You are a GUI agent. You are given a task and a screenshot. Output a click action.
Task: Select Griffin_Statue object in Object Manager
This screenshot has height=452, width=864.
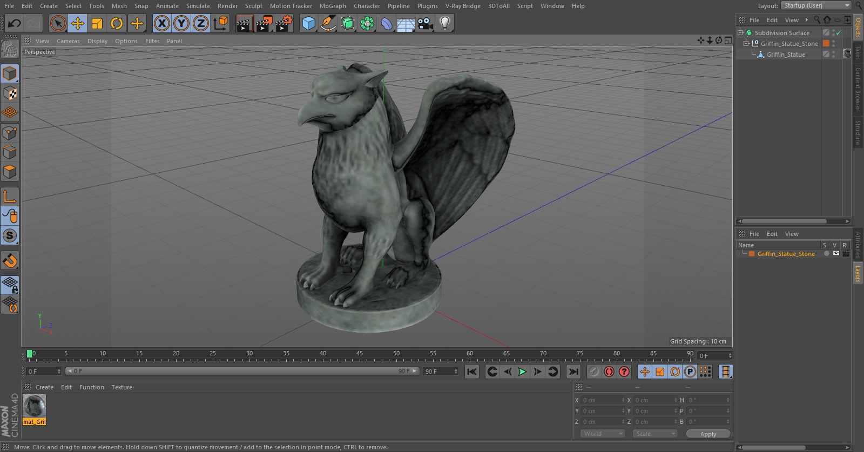point(786,55)
